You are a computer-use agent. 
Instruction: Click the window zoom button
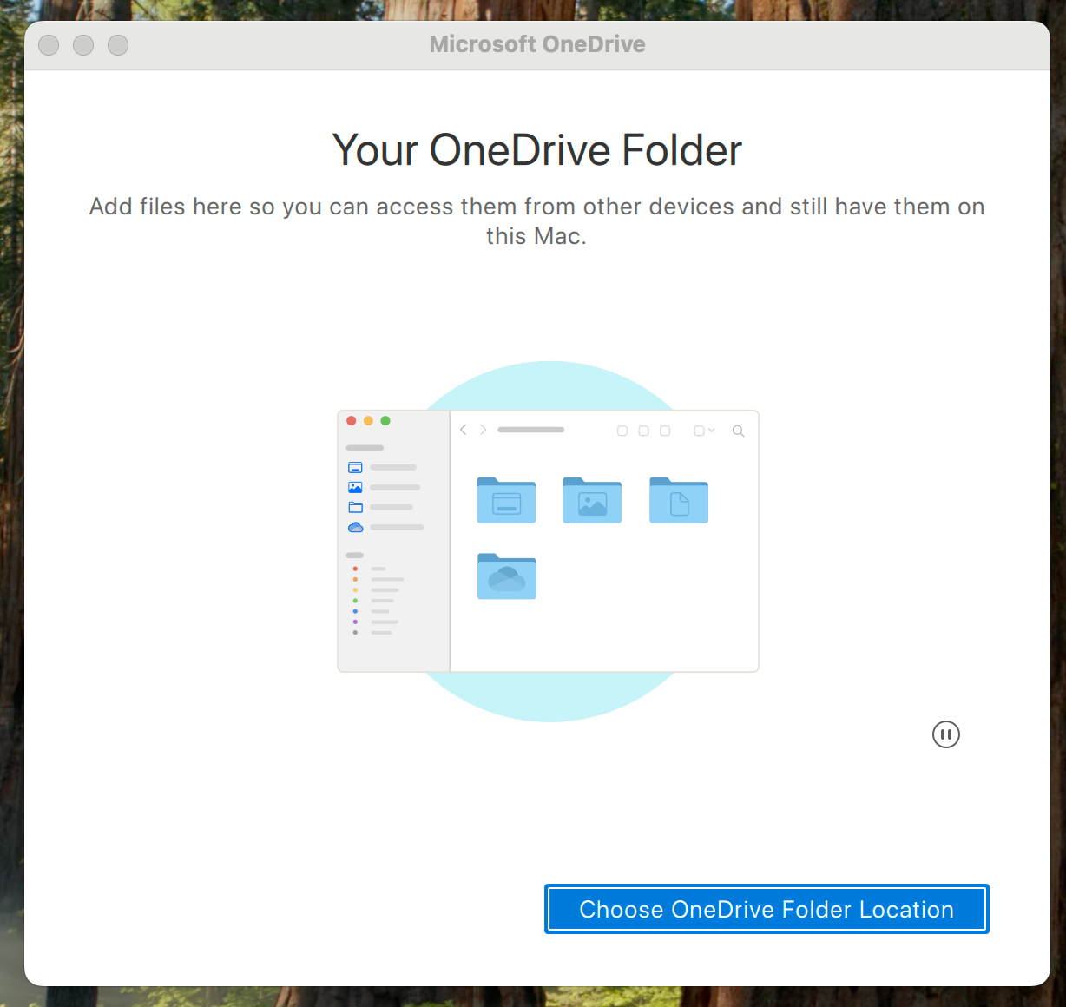(x=118, y=45)
